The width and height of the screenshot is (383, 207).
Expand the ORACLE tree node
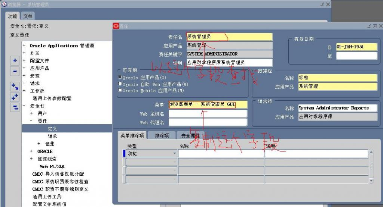coord(31,151)
